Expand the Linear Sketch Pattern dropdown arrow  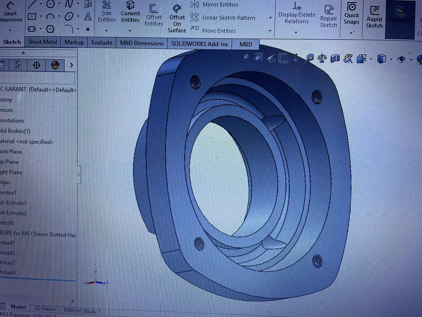click(x=270, y=18)
